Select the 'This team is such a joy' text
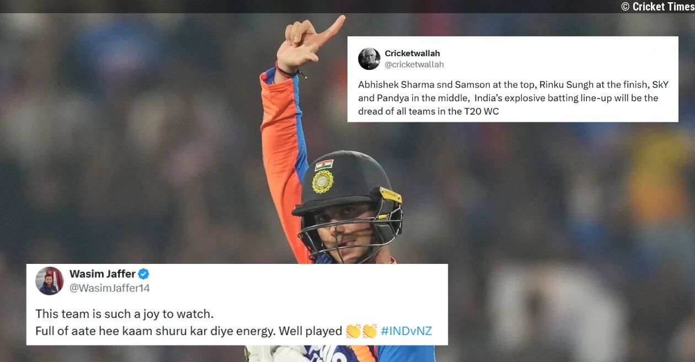 (x=124, y=314)
